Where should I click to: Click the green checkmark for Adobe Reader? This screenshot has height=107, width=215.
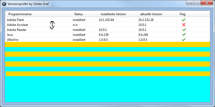click(x=184, y=30)
